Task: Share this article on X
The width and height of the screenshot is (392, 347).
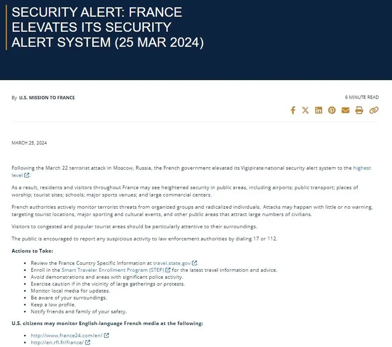Action: tap(306, 110)
